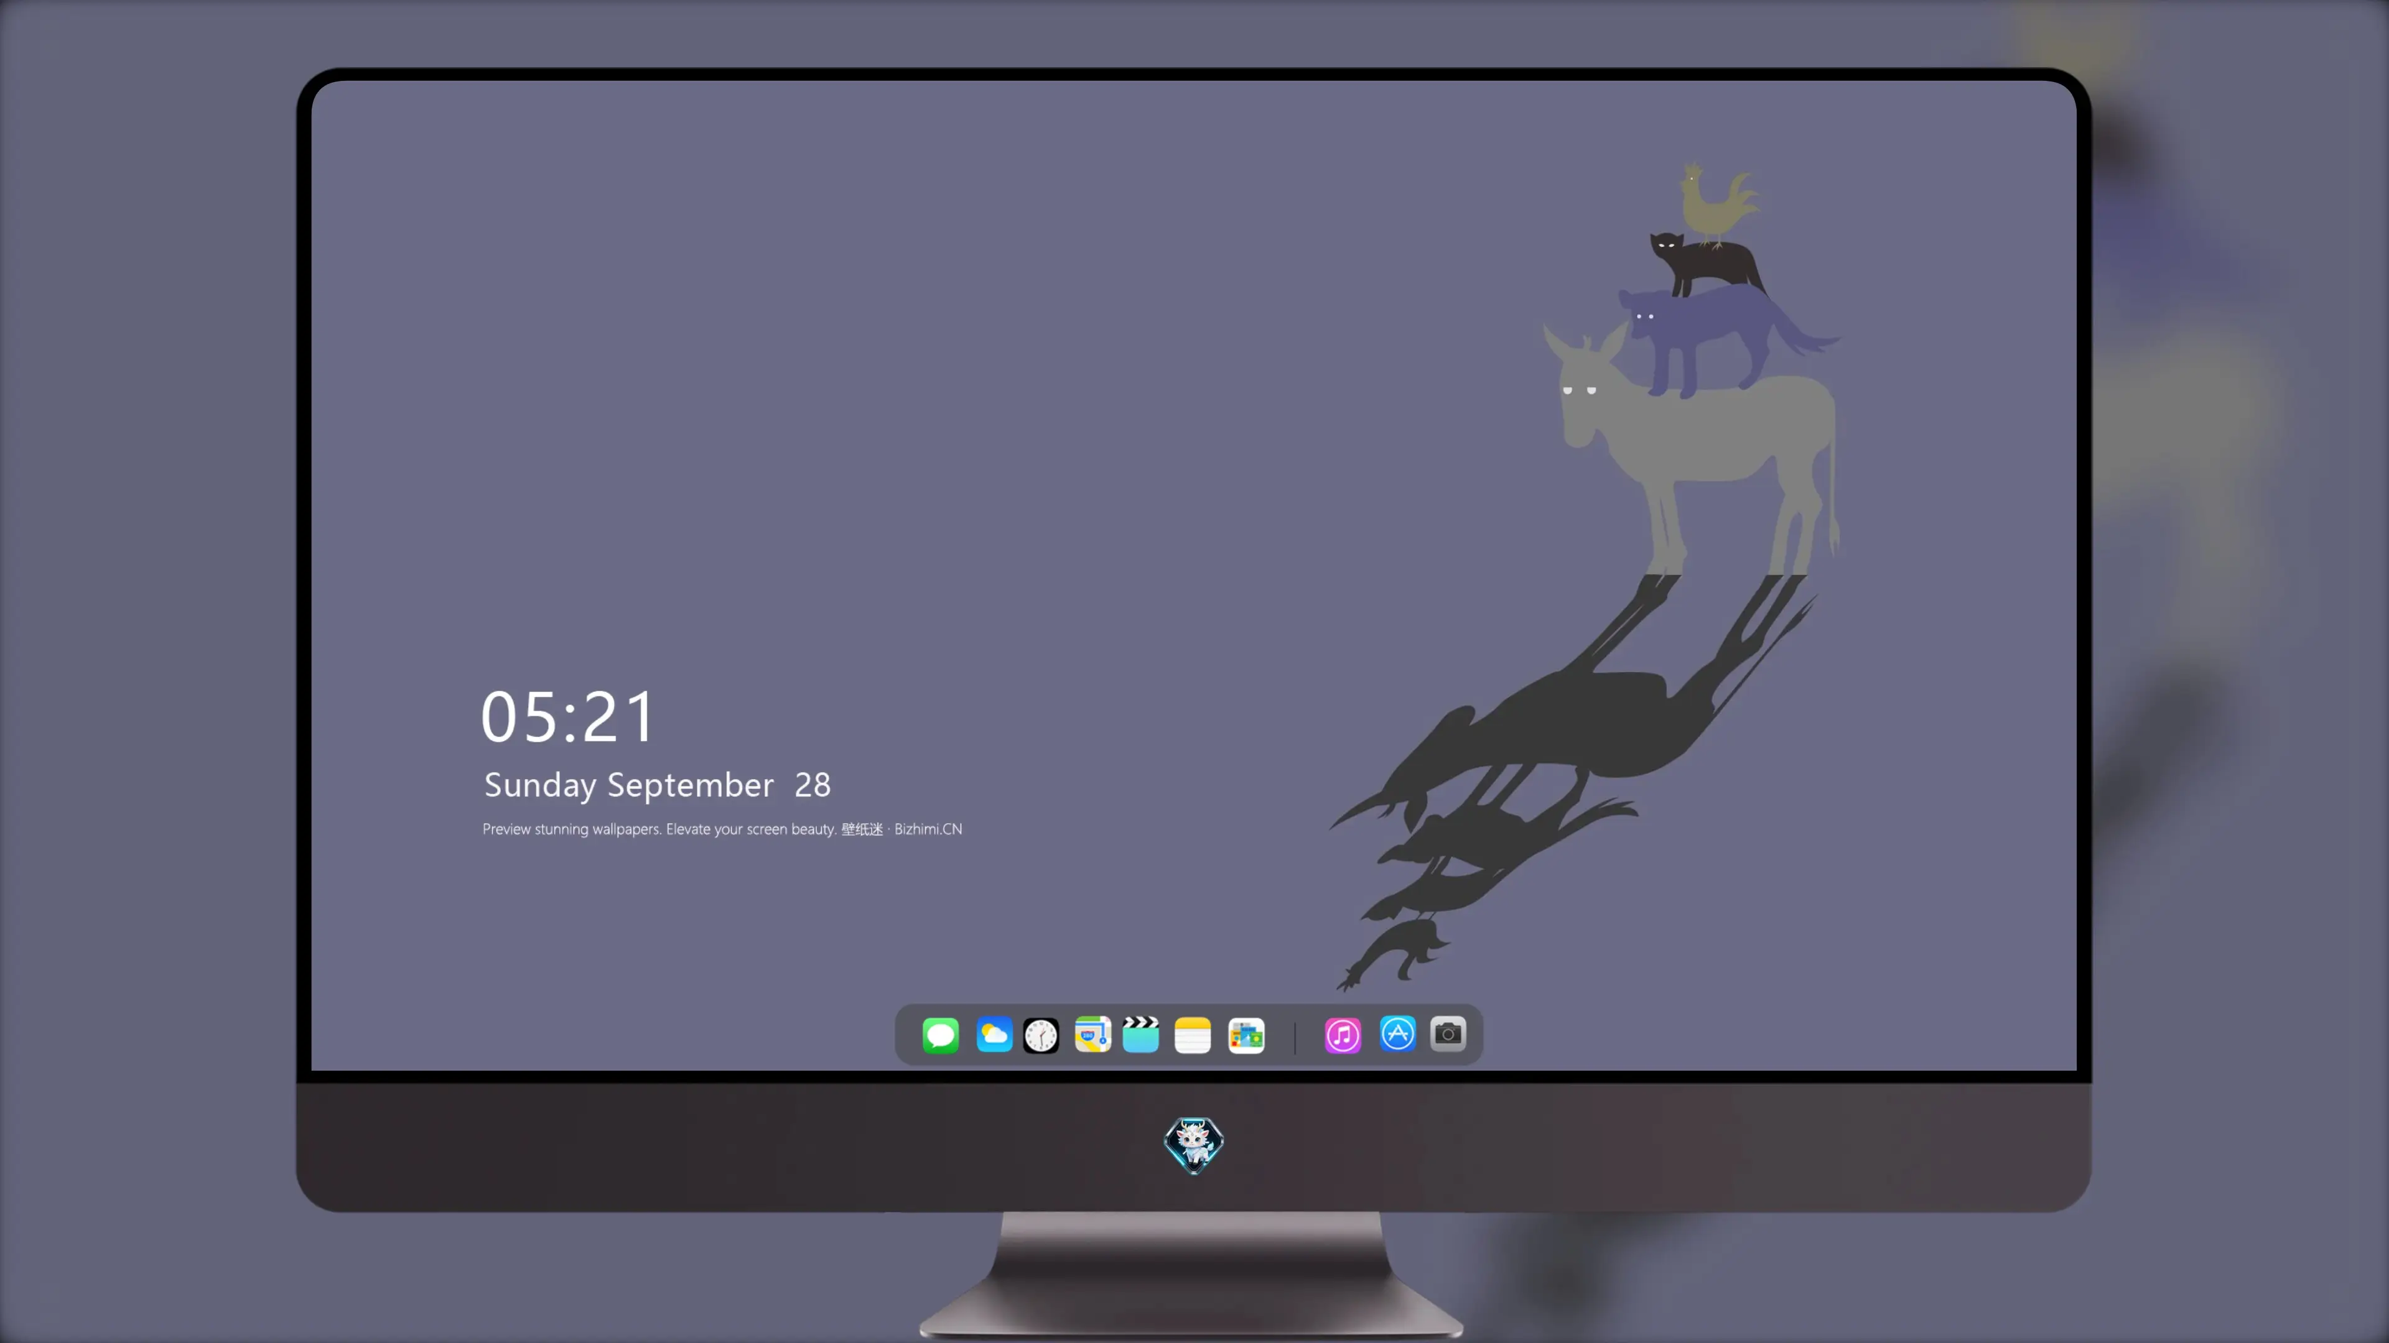The width and height of the screenshot is (2389, 1343).
Task: Click the 05:21 clock display
Action: 567,718
